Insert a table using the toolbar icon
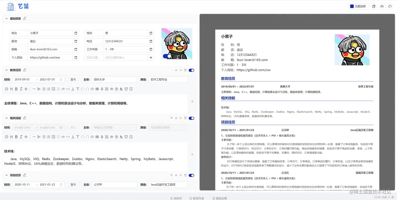The width and height of the screenshot is (397, 200). click(x=97, y=89)
